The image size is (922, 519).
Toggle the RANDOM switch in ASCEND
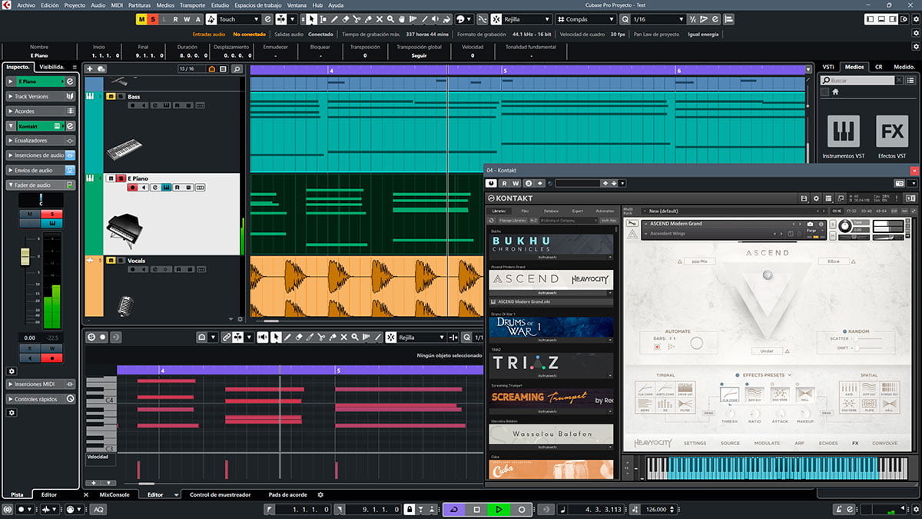pyautogui.click(x=845, y=331)
